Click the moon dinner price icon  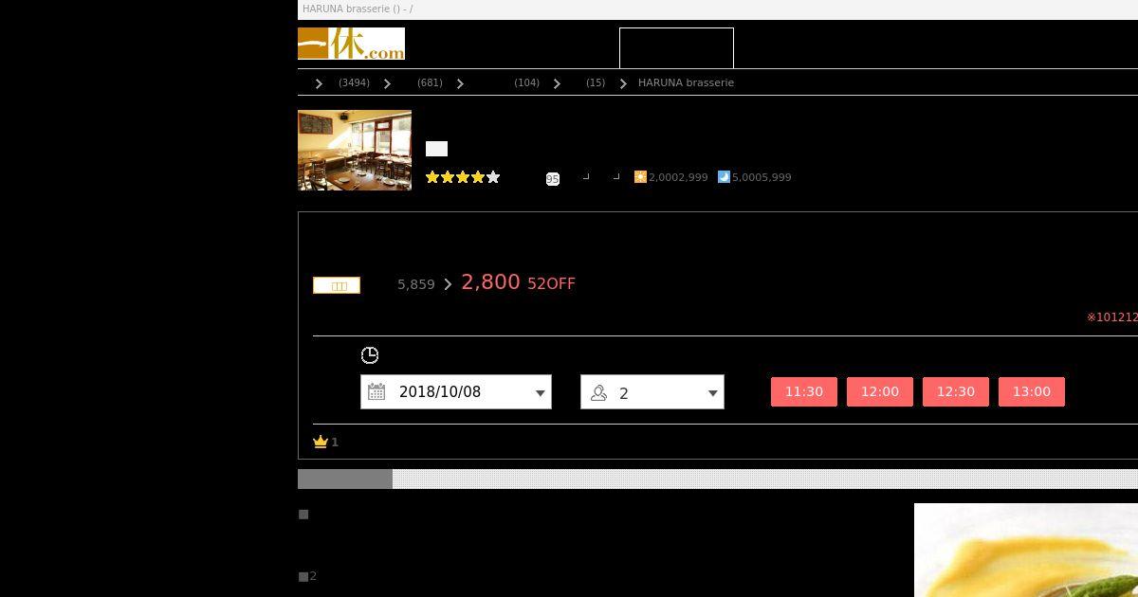click(724, 176)
